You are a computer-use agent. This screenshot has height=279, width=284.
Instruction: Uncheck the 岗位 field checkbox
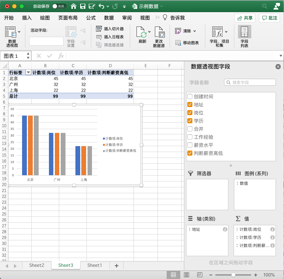pos(190,113)
